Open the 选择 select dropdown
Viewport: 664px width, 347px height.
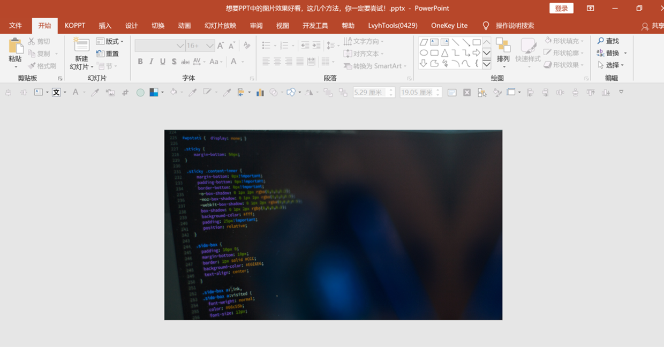coord(611,65)
